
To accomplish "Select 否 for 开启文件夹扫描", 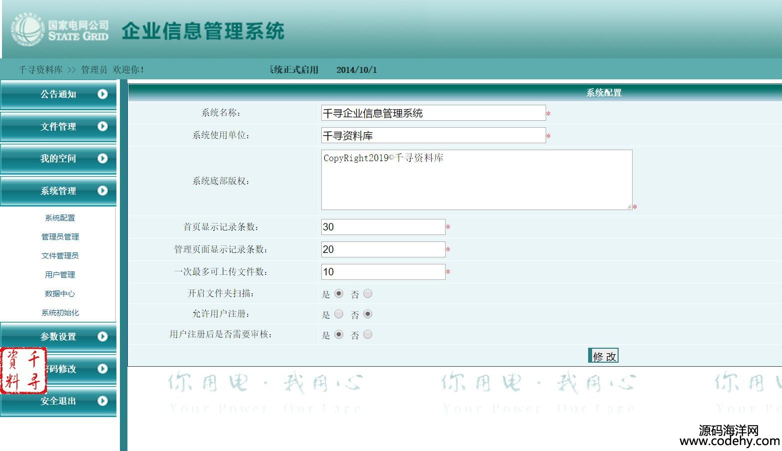I will click(368, 293).
